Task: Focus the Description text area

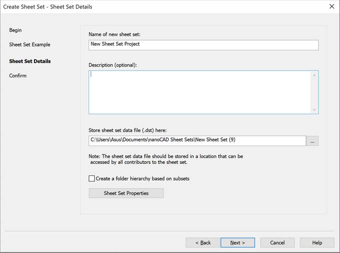Action: 199,92
